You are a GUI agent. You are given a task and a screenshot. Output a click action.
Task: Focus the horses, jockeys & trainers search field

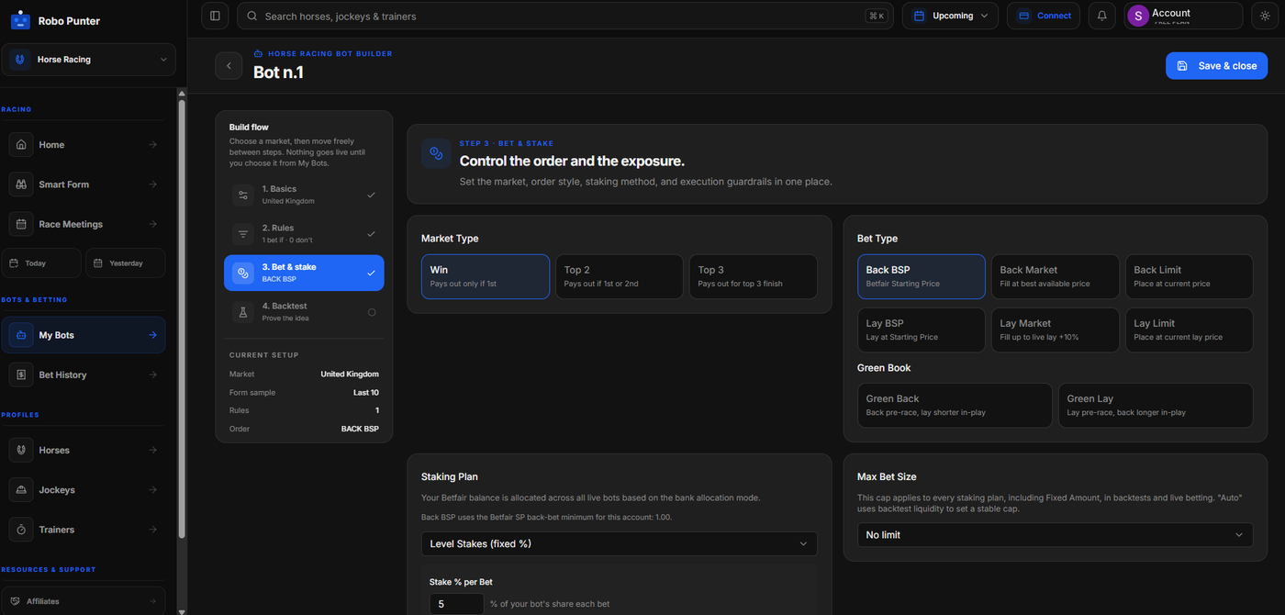pos(565,16)
